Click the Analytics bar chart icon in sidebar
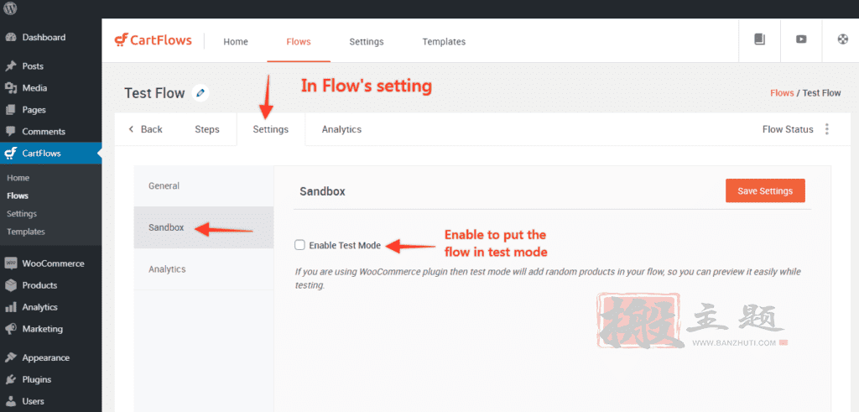Image resolution: width=859 pixels, height=412 pixels. click(x=10, y=307)
